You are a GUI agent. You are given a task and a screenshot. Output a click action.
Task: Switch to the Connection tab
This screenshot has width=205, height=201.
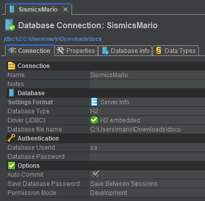[x=30, y=50]
